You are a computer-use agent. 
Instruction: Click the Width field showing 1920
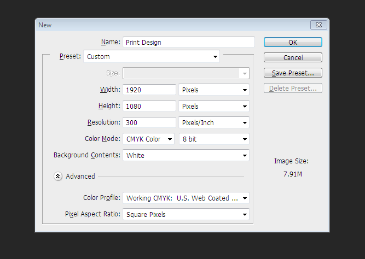149,90
